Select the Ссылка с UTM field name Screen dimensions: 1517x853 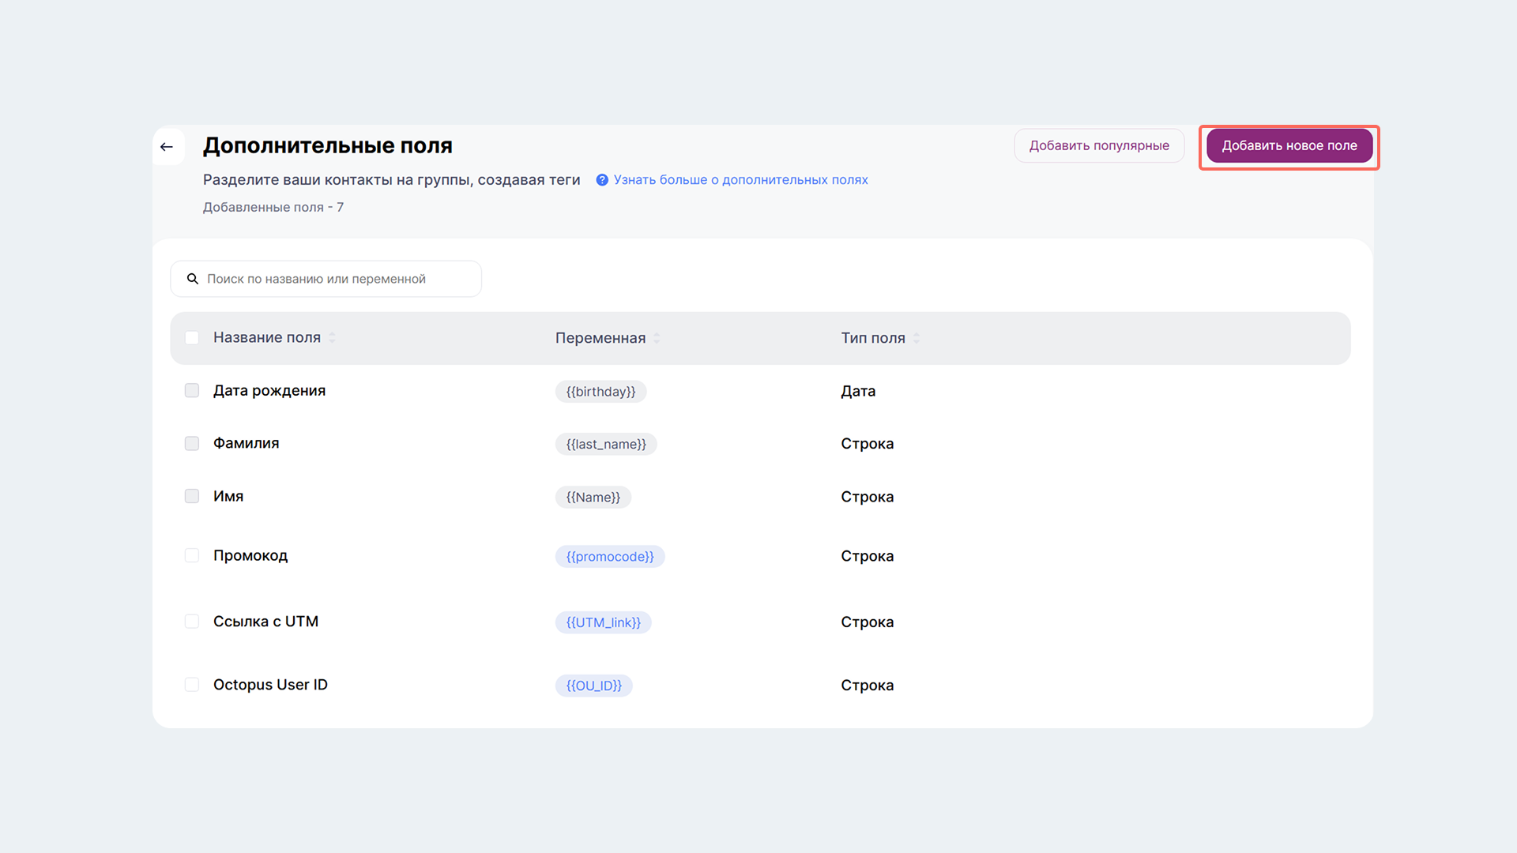pyautogui.click(x=266, y=622)
